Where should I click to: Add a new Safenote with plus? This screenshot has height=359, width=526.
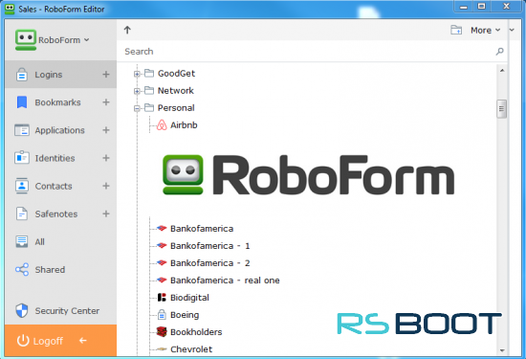click(x=106, y=213)
